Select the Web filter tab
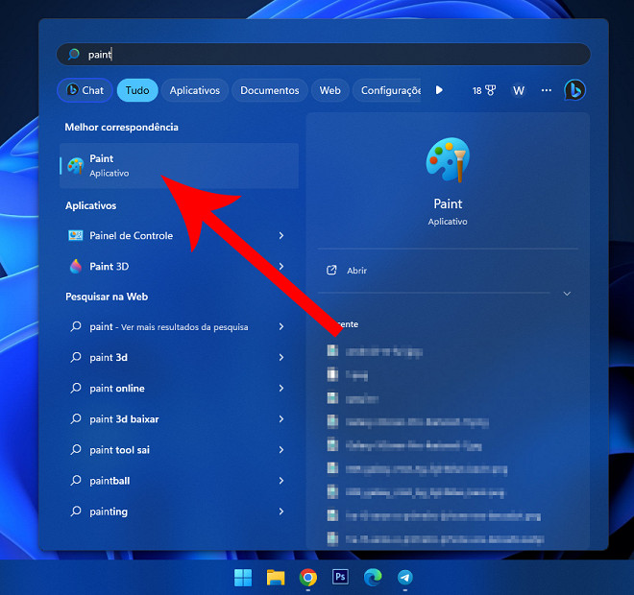Image resolution: width=634 pixels, height=595 pixels. click(x=329, y=90)
